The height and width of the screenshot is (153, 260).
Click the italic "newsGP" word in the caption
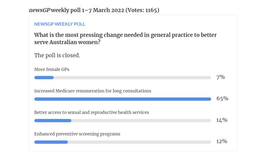pos(40,10)
